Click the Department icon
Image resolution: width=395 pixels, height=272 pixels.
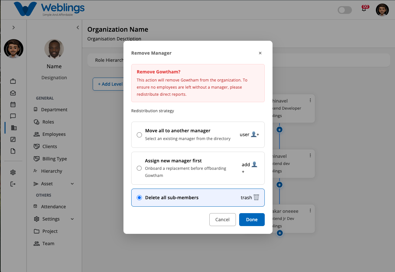click(36, 110)
